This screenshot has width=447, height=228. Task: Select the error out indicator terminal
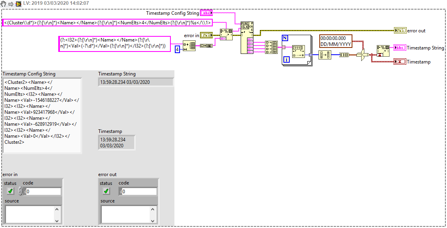pos(400,30)
